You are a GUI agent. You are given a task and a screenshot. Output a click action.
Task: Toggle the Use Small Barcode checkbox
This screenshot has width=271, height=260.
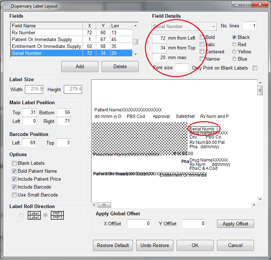tap(14, 195)
